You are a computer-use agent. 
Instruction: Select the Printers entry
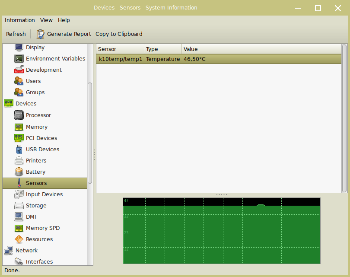pyautogui.click(x=36, y=160)
